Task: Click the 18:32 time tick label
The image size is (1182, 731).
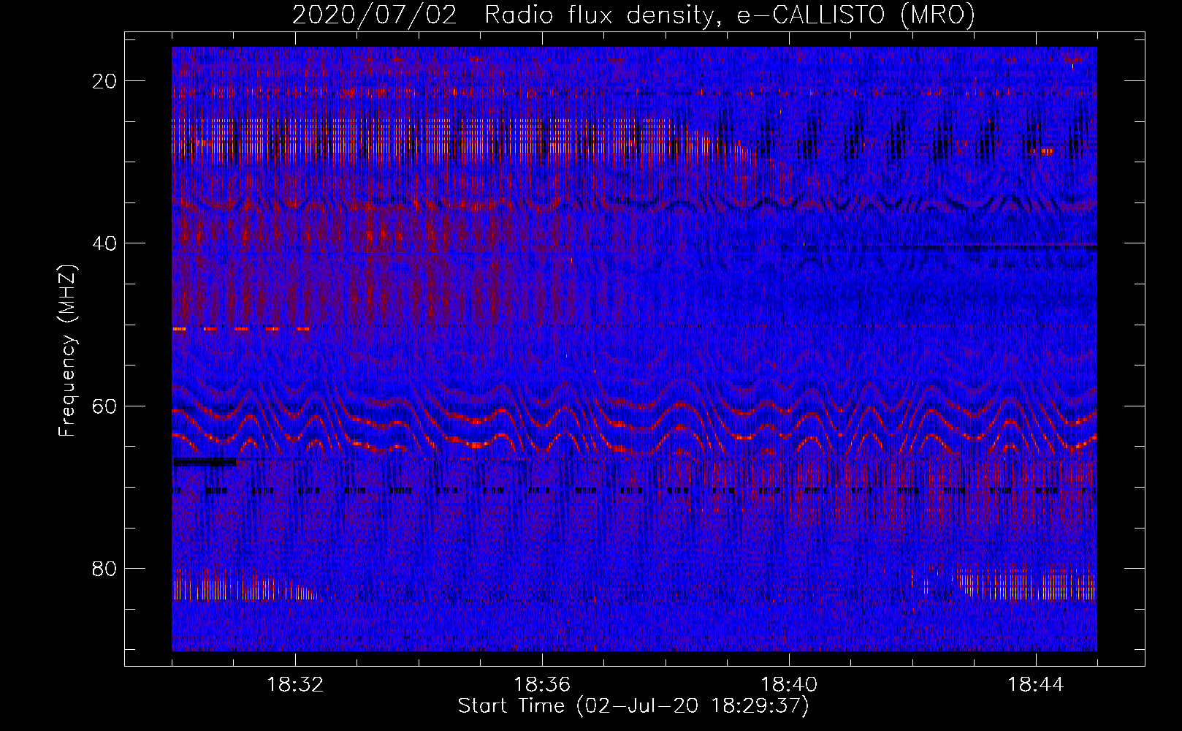Action: tap(295, 685)
